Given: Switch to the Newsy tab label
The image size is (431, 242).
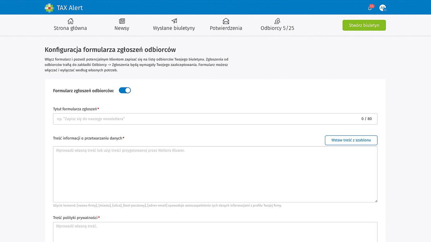Looking at the screenshot, I should click(122, 28).
